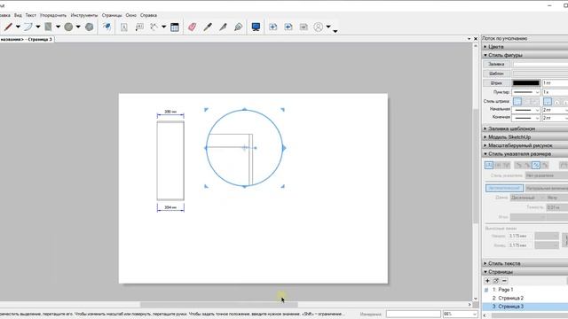The height and width of the screenshot is (319, 568).
Task: Select the Style eyedropper tool
Action: 208,27
